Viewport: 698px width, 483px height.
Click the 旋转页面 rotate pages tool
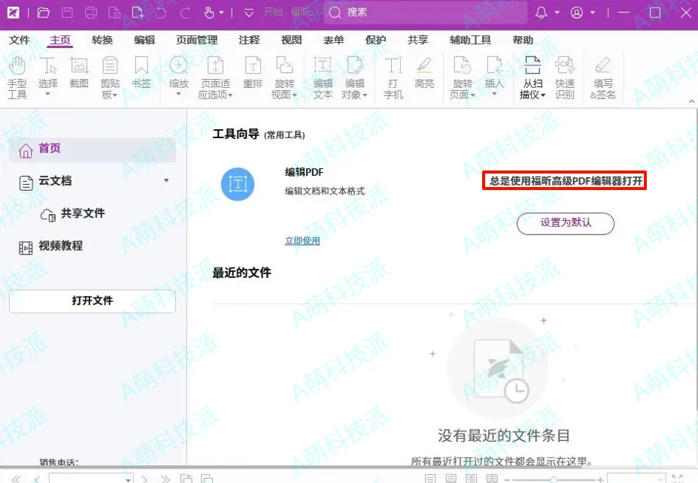pyautogui.click(x=462, y=77)
